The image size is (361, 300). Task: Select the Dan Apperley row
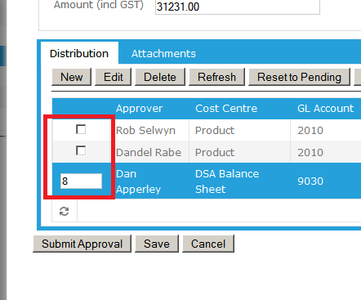[x=207, y=181]
